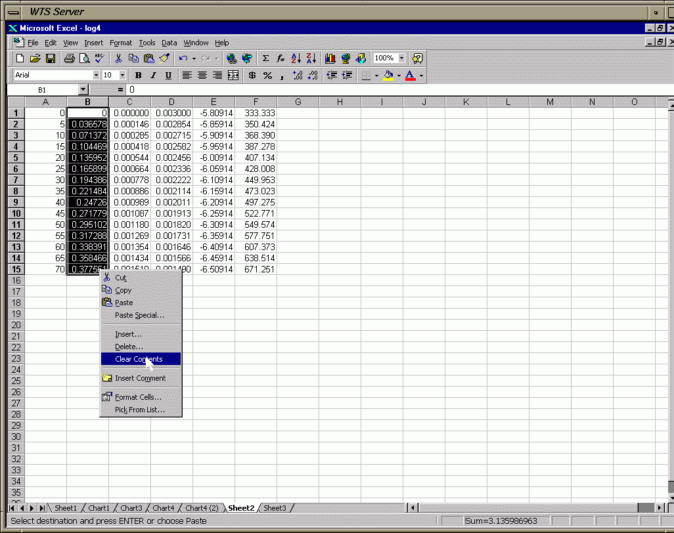This screenshot has height=533, width=674.
Task: Select Format Cells... in context menu
Action: [138, 397]
